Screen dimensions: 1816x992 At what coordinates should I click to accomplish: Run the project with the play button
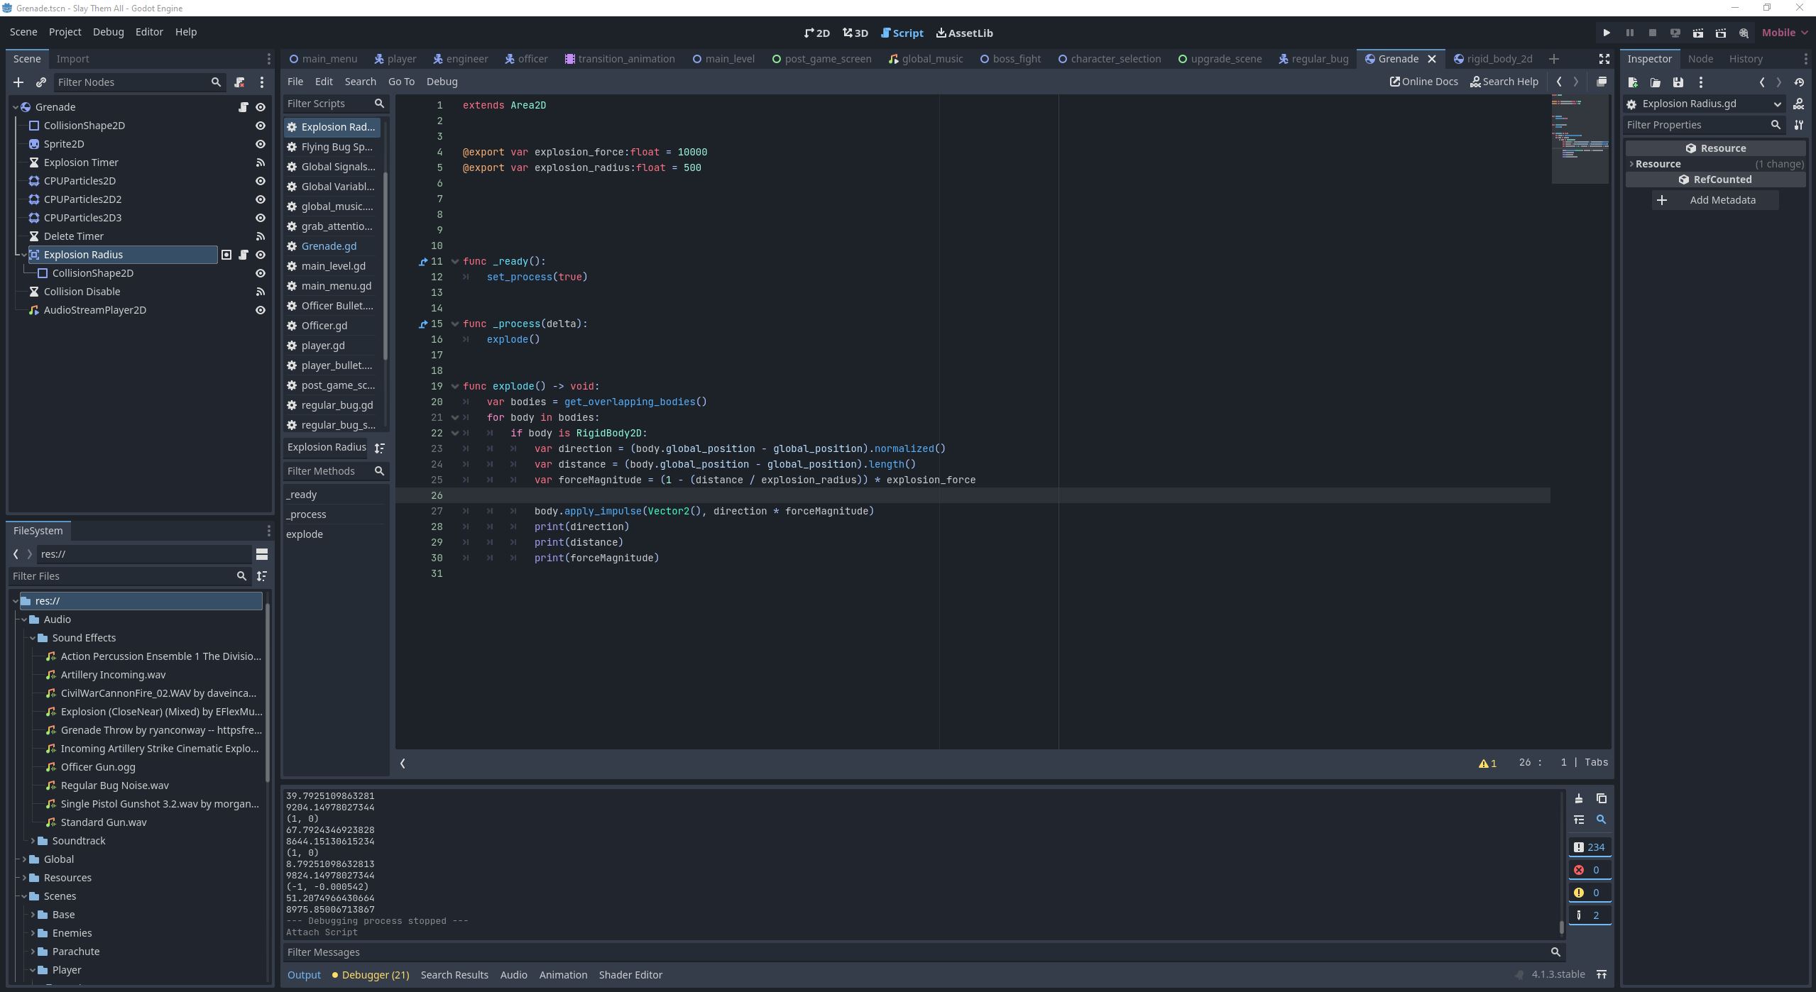(1607, 33)
